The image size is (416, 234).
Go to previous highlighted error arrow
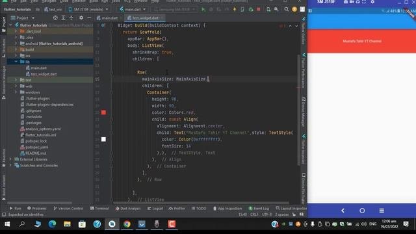(290, 26)
